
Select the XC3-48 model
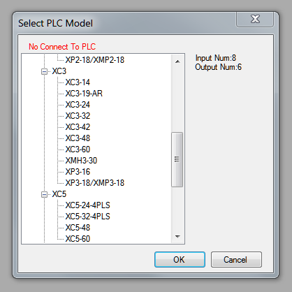[x=78, y=138]
